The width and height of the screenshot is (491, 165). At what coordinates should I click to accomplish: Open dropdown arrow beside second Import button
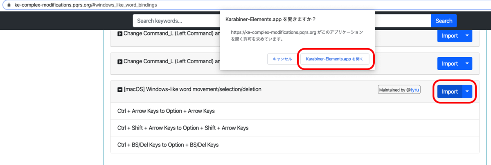click(x=467, y=63)
